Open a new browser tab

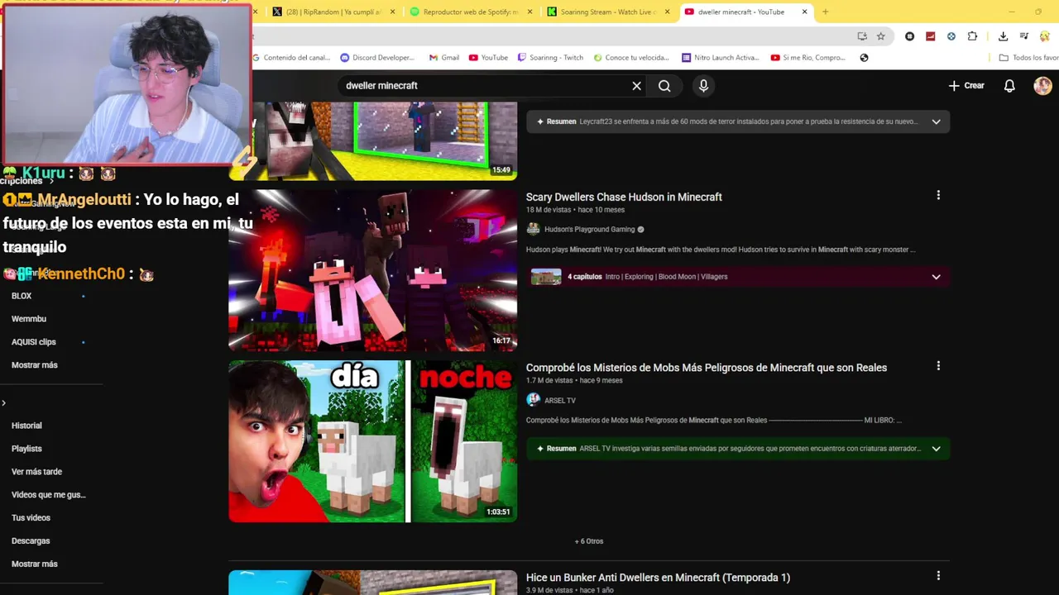(x=825, y=12)
